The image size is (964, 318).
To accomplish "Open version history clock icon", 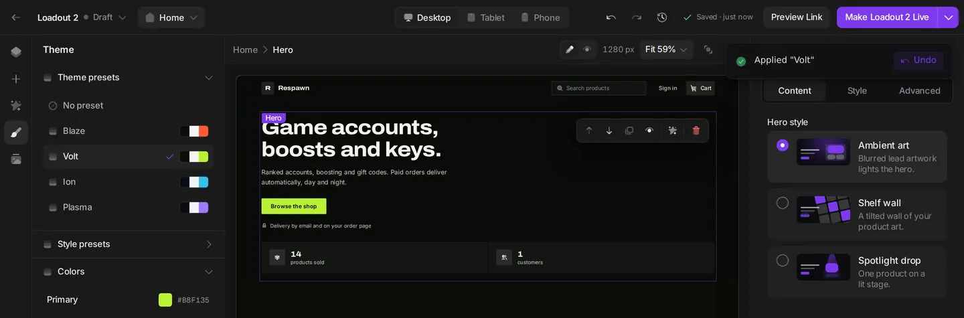I will (662, 17).
